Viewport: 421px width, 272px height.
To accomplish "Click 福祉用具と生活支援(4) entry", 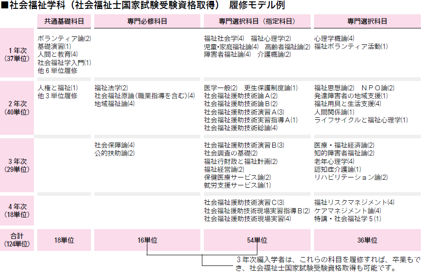I will point(347,104).
